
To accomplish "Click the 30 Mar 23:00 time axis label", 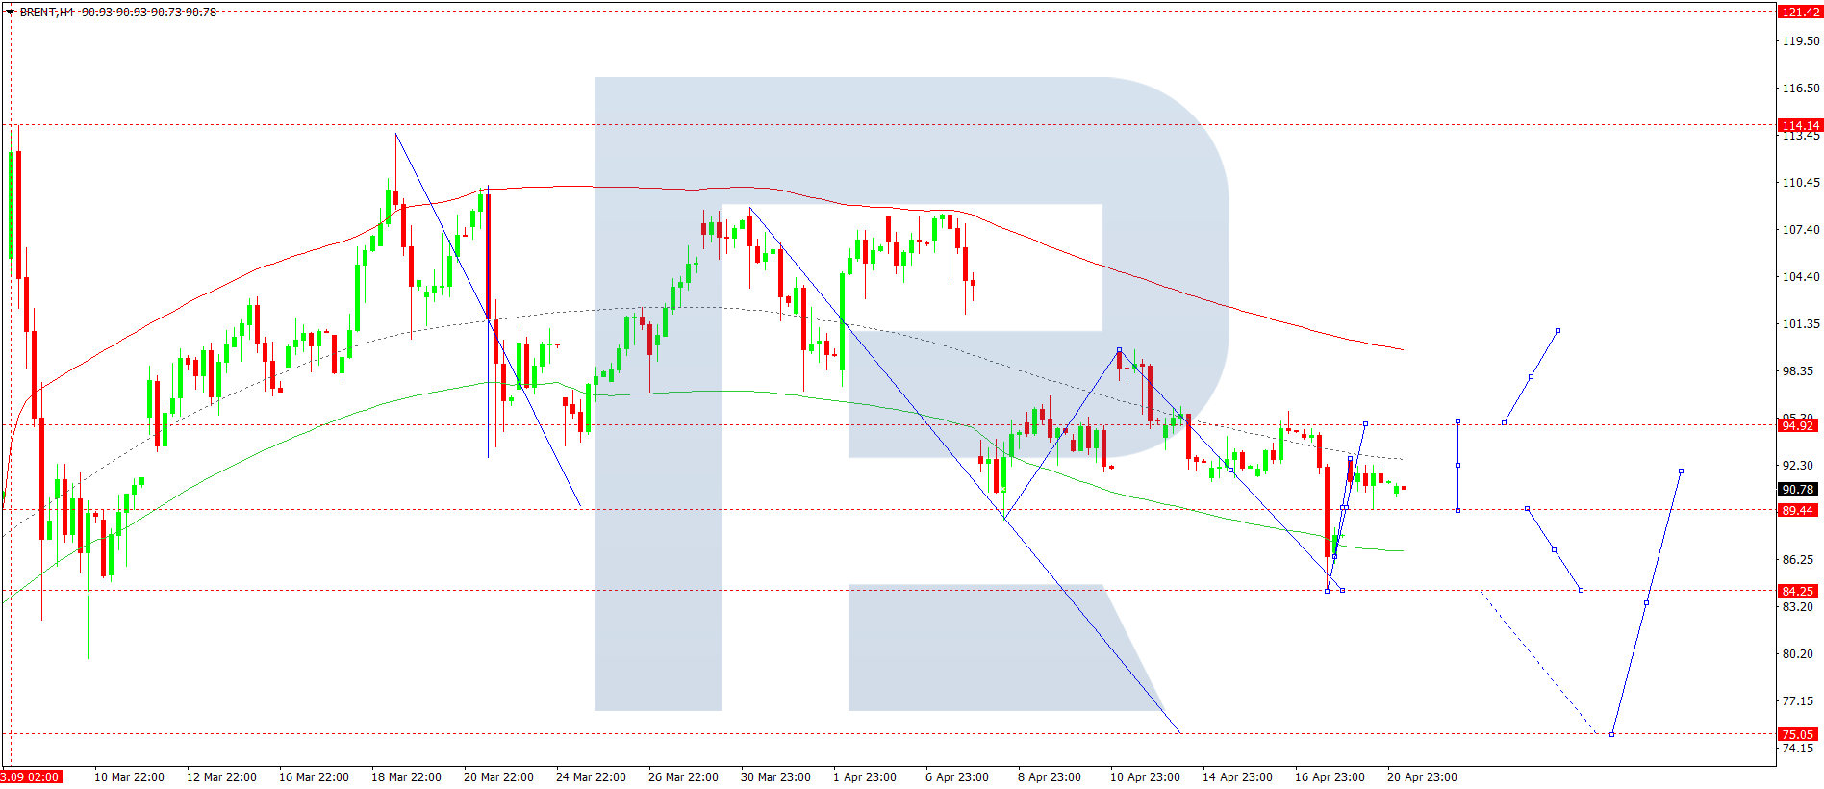I will tap(775, 777).
